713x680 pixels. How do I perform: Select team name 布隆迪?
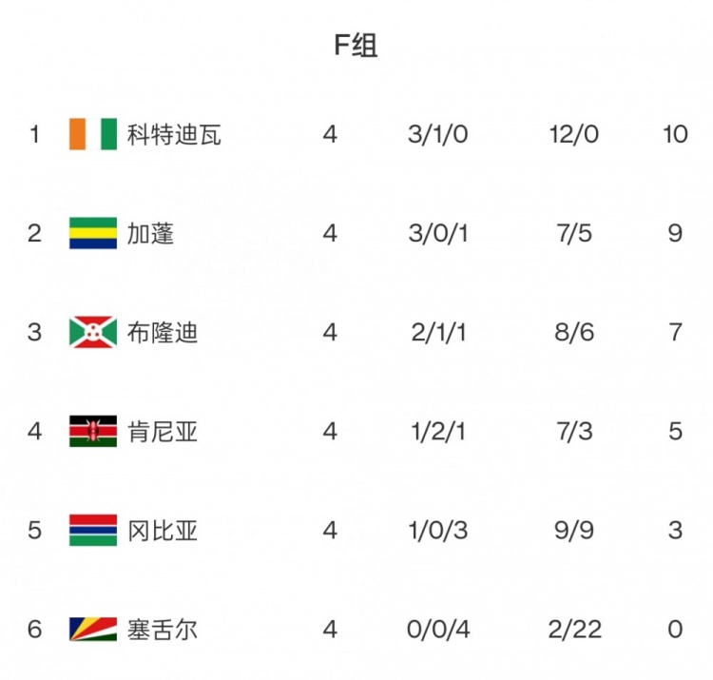(162, 332)
